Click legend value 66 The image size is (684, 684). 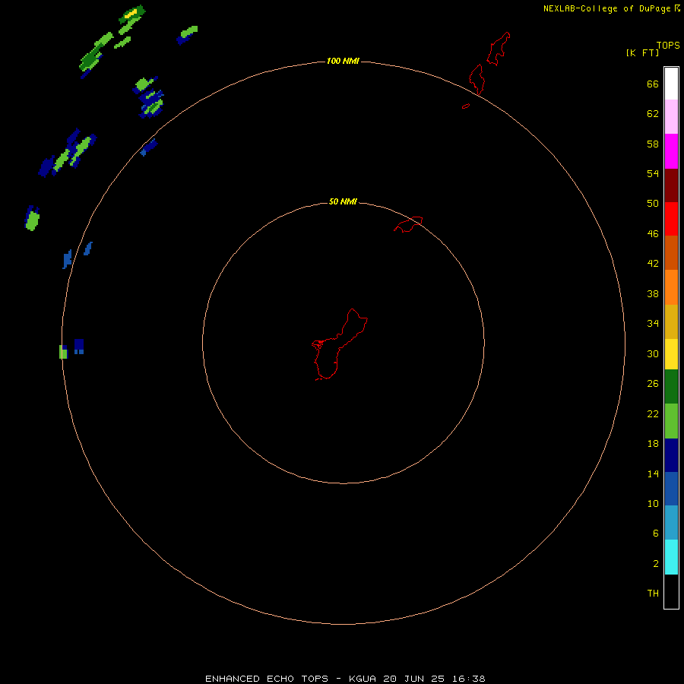pyautogui.click(x=653, y=84)
